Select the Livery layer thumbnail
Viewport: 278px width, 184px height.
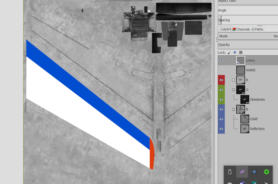240,60
